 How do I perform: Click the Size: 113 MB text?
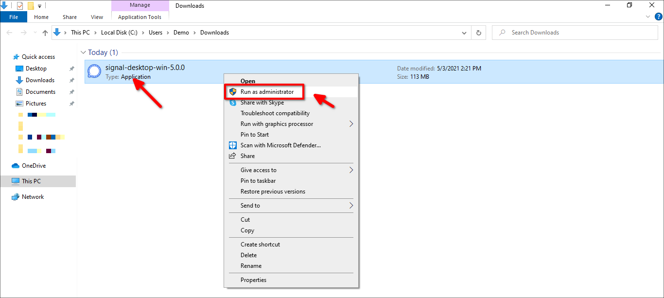[x=413, y=77]
